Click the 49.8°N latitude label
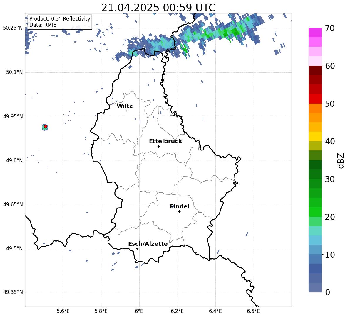The image size is (348, 317). (14, 160)
